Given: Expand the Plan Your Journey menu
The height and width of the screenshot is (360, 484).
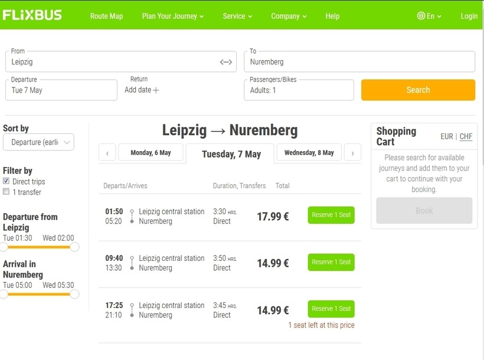Looking at the screenshot, I should point(172,16).
